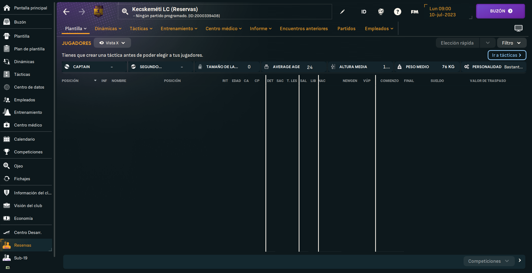This screenshot has width=532, height=273.
Task: Click the ID button in the top bar
Action: pyautogui.click(x=364, y=12)
